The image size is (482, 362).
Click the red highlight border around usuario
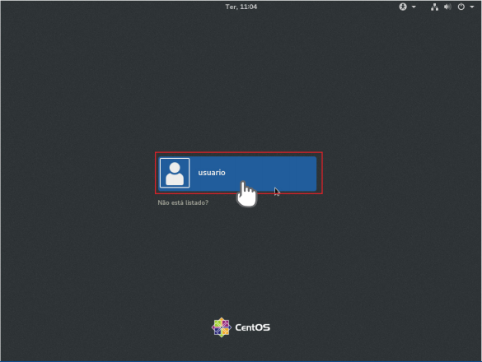239,152
